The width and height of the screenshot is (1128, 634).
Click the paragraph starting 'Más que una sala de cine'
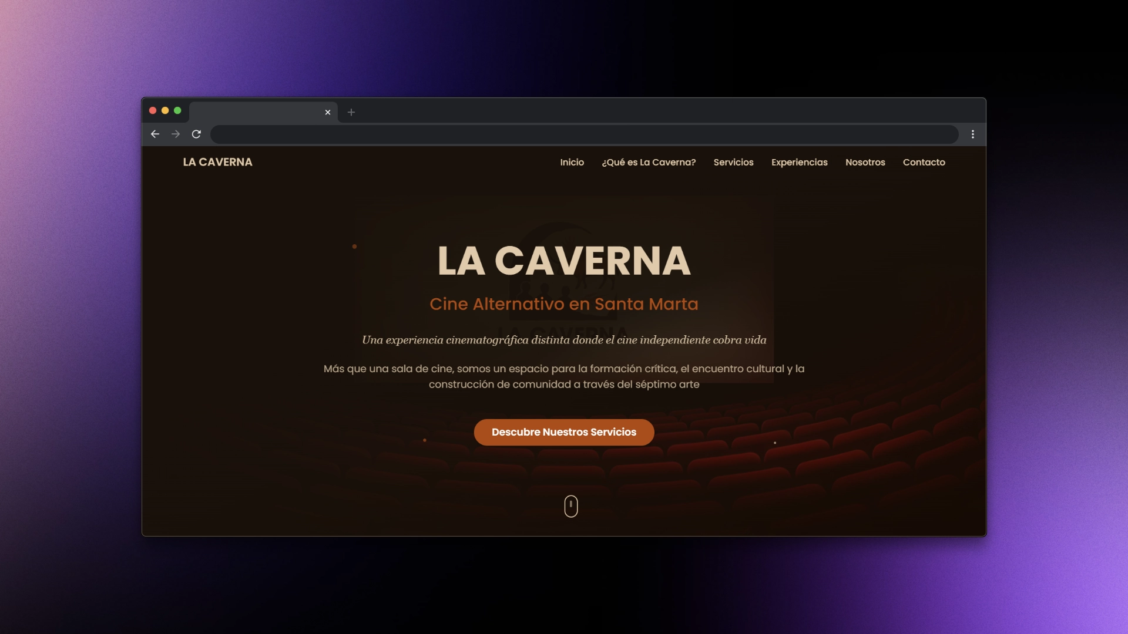564,376
